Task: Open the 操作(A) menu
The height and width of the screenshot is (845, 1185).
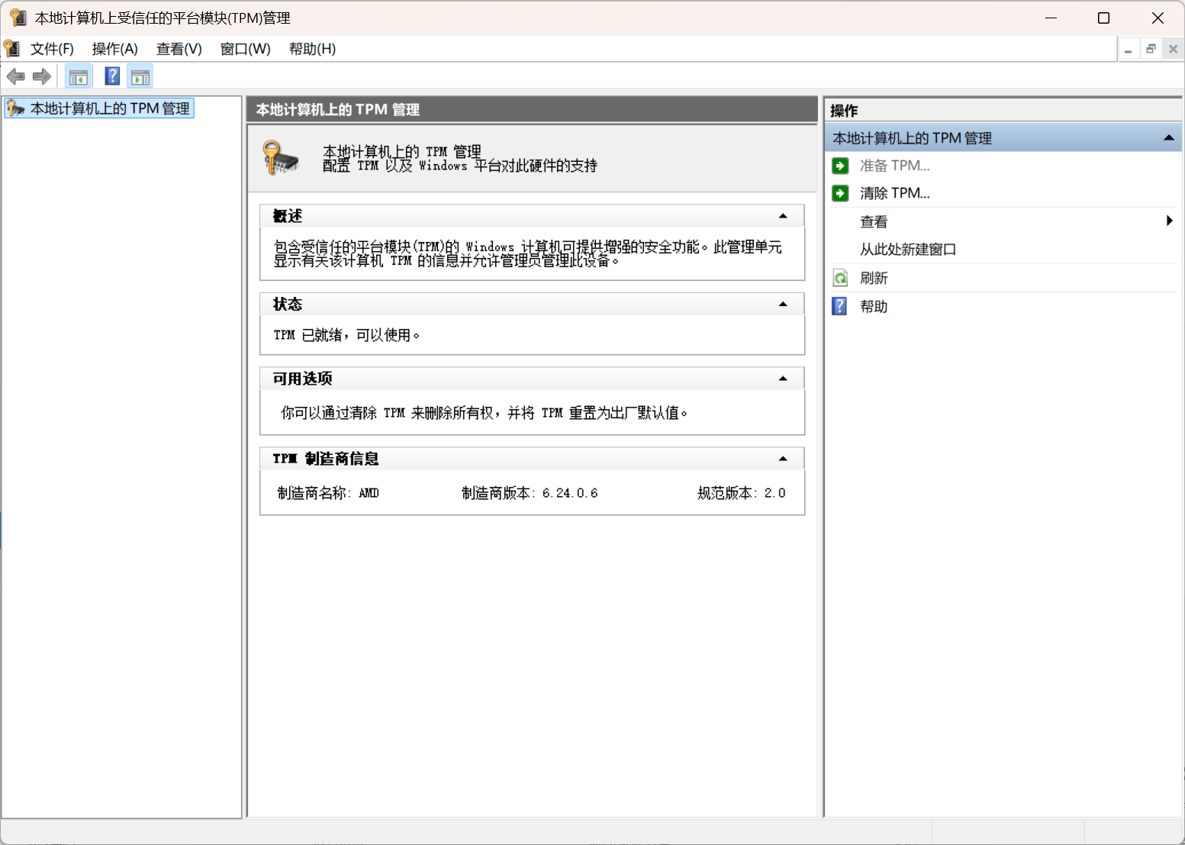Action: click(x=114, y=48)
